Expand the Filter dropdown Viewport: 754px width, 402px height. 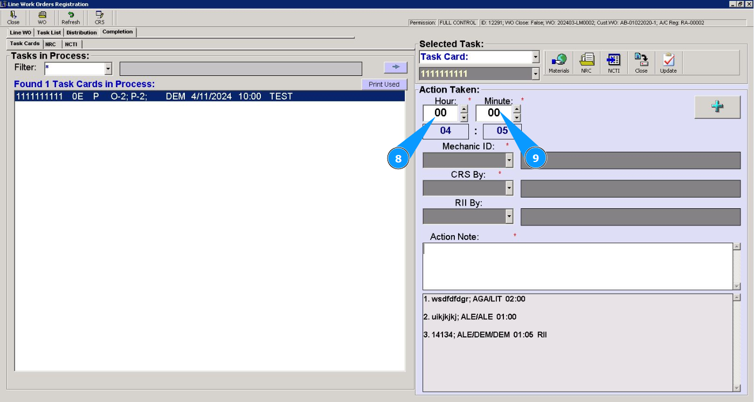(108, 69)
